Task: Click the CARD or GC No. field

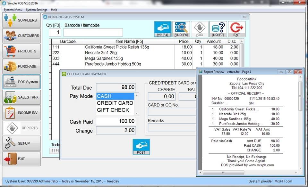Action: 172,112
